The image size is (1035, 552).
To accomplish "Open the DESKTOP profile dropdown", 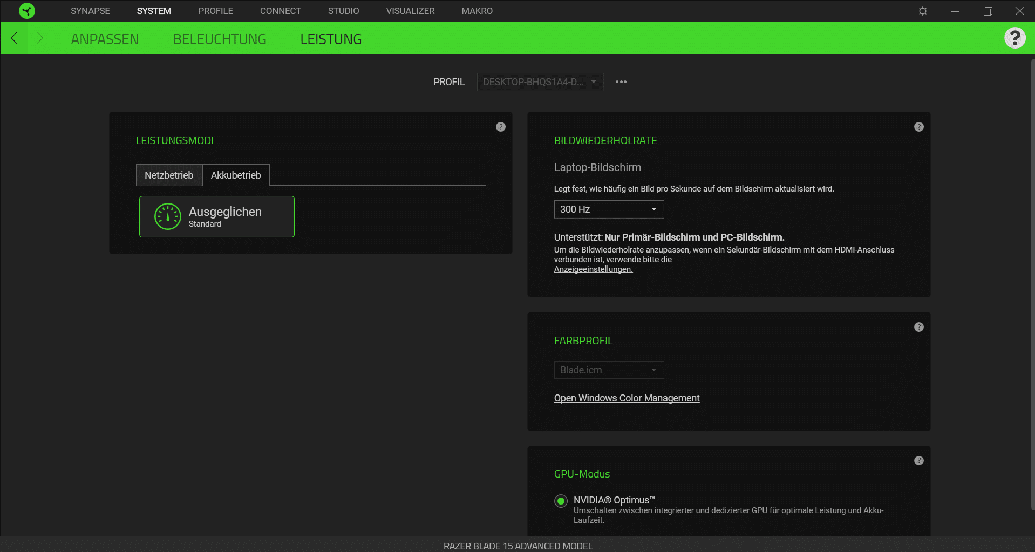I will point(540,82).
